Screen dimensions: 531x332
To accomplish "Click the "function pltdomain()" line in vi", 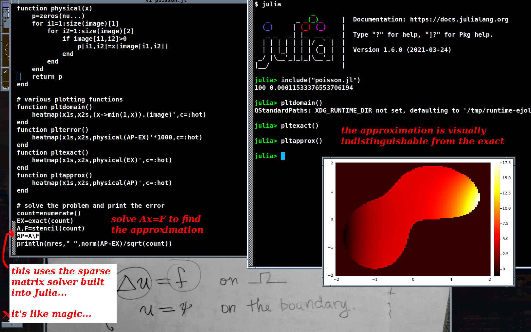I will [x=54, y=107].
